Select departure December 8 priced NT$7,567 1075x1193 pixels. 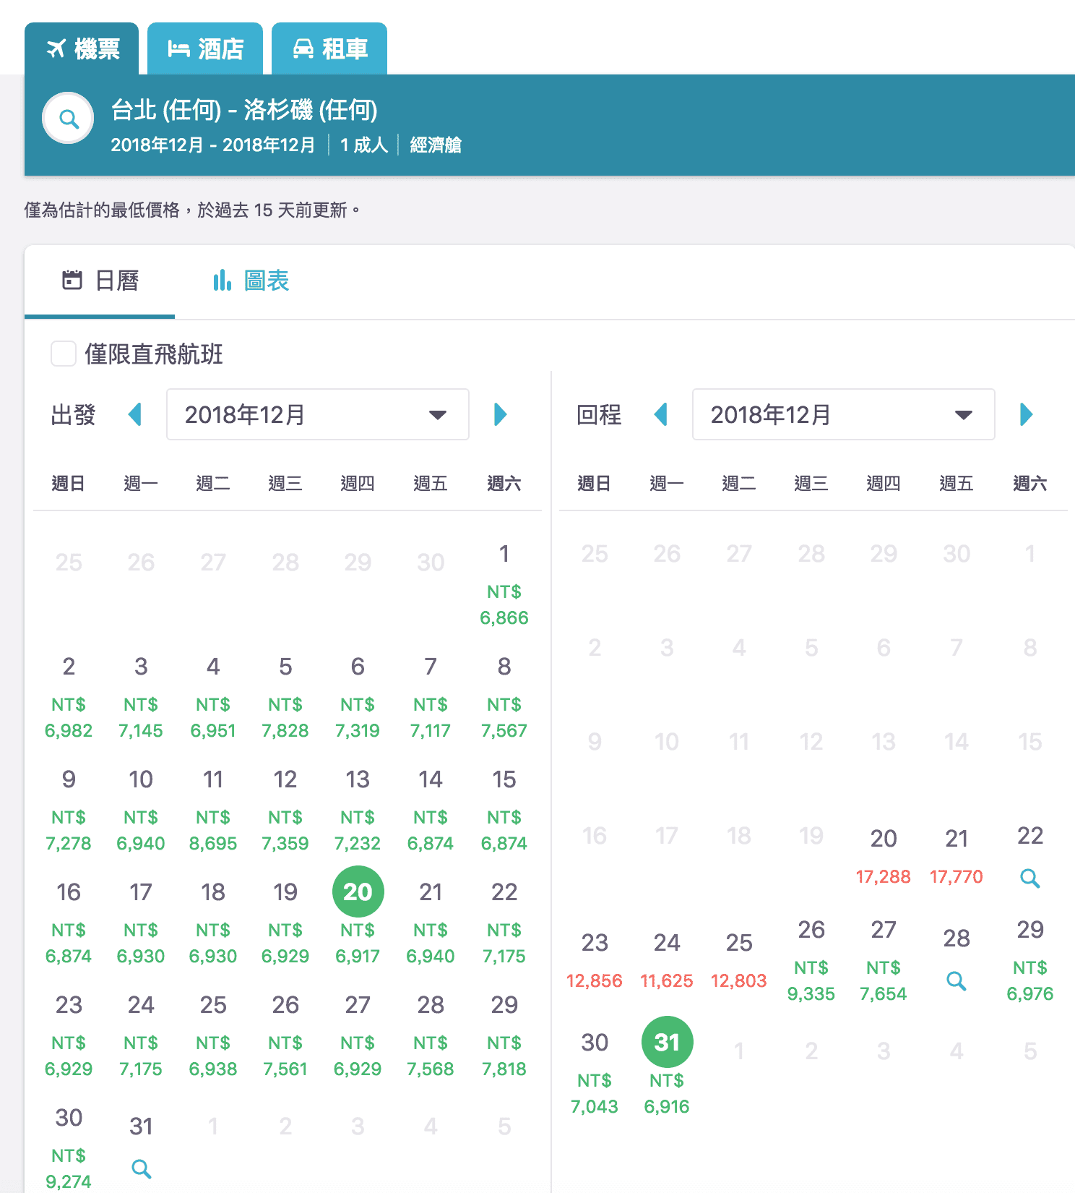[504, 698]
